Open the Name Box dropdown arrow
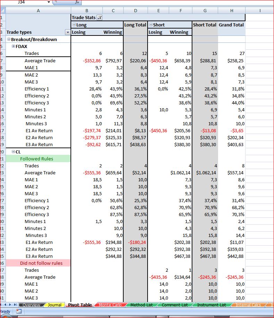Image resolution: width=274 pixels, height=318 pixels. [49, 2]
